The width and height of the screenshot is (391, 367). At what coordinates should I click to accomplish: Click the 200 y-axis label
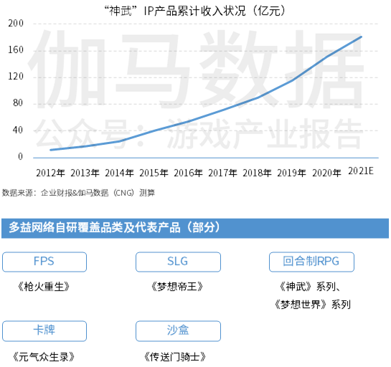click(16, 23)
